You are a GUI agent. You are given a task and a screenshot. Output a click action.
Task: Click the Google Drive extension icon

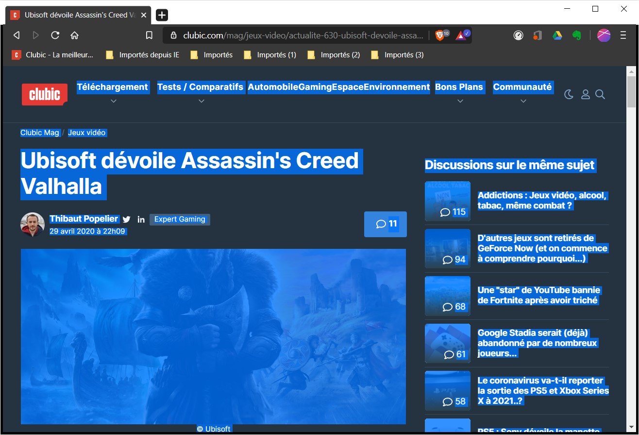point(556,35)
